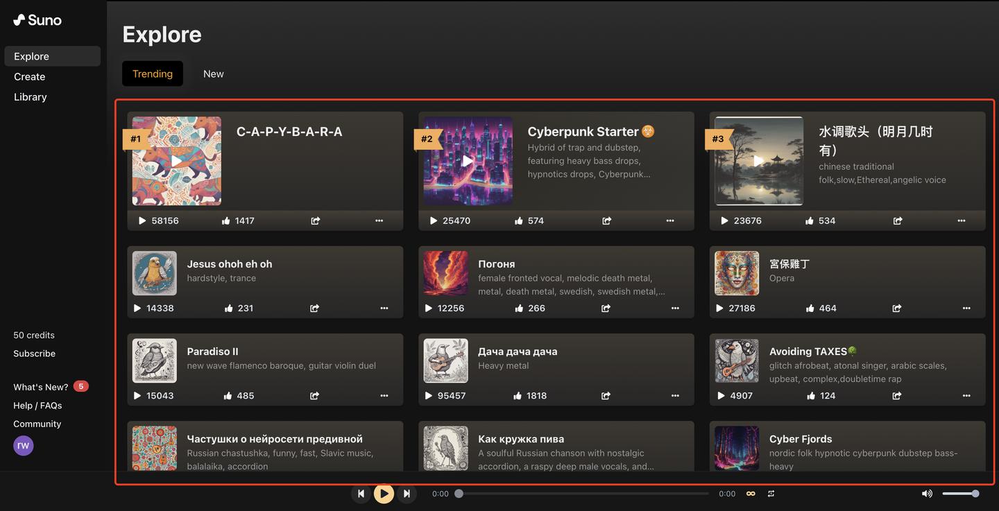Play Paradiso II using its small play icon
Viewport: 999px width, 511px height.
click(x=137, y=395)
